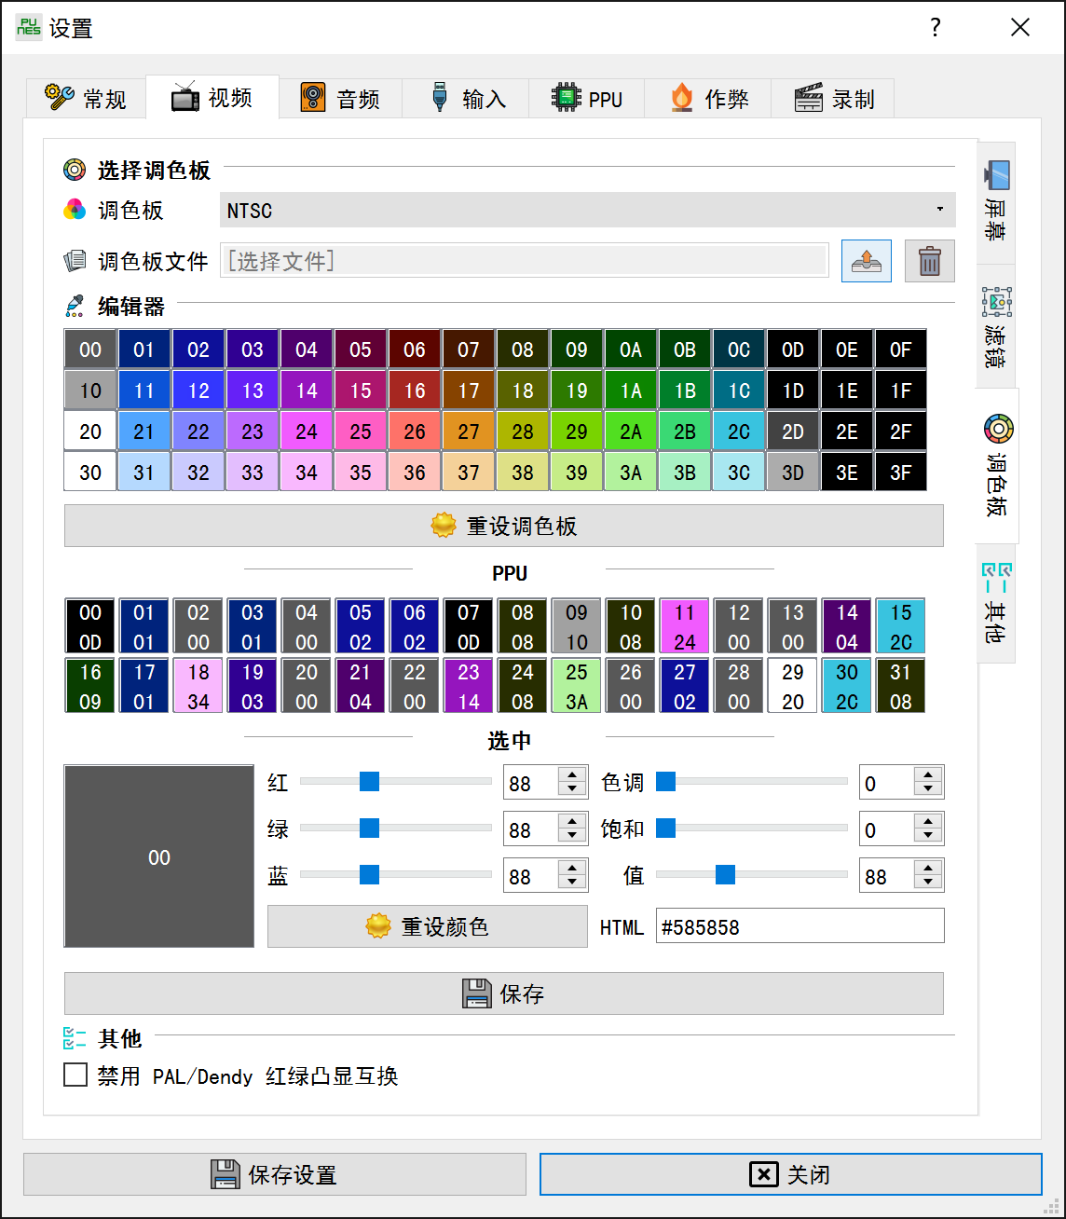This screenshot has width=1066, height=1219.
Task: Open the 其他 side tab with checklist icon
Action: click(x=997, y=603)
